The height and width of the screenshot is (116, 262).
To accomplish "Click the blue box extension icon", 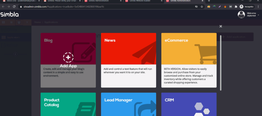I will [214, 7].
